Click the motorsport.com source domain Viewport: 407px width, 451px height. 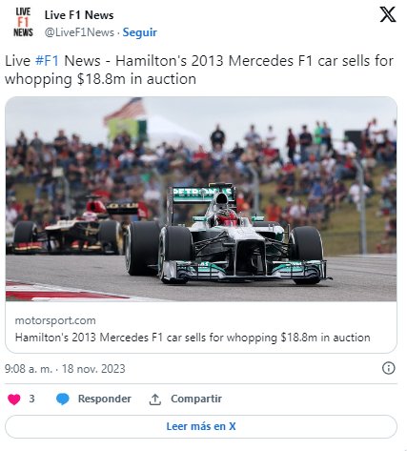point(55,320)
